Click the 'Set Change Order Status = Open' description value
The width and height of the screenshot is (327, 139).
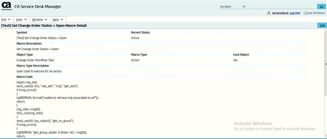37,49
